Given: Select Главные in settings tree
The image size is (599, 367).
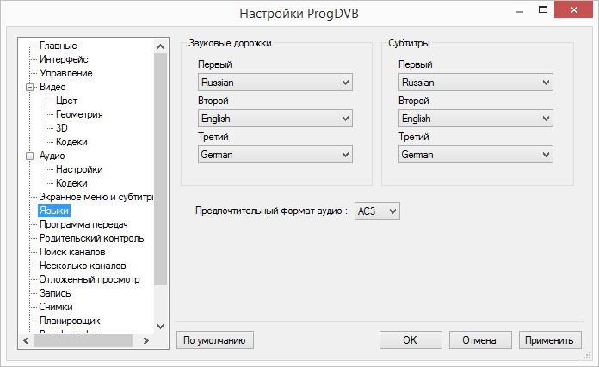Looking at the screenshot, I should (x=58, y=46).
